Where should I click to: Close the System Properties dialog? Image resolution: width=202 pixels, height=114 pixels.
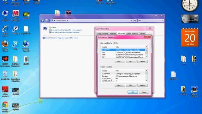tap(150, 28)
